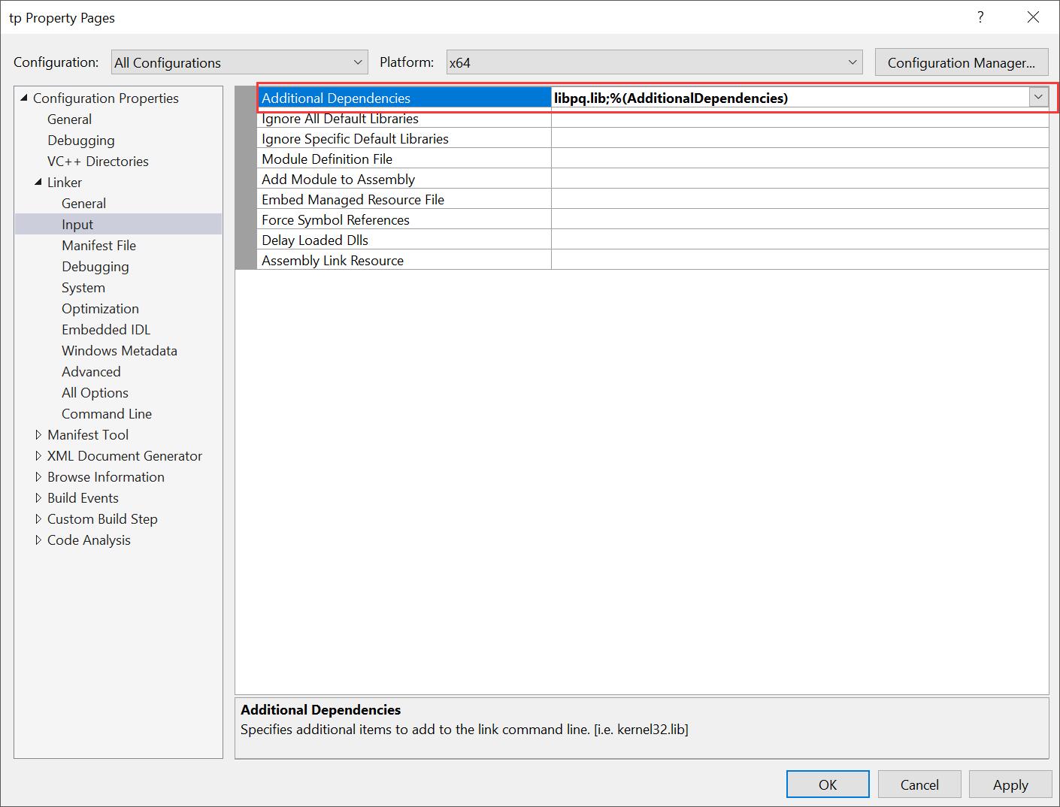Expand the Browse Information node
This screenshot has width=1060, height=807.
(40, 476)
